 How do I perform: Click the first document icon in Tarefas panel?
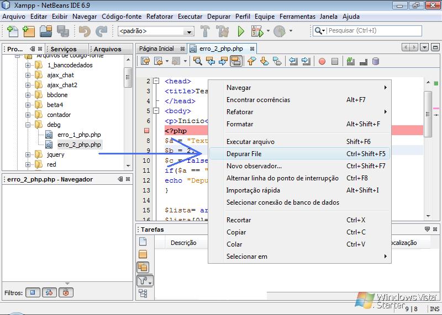click(143, 242)
